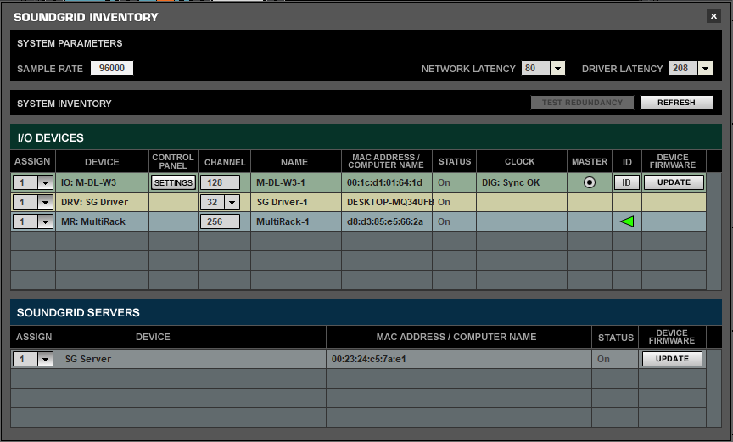Expand the assign dropdown for SG Server
This screenshot has height=442, width=733.
point(42,359)
